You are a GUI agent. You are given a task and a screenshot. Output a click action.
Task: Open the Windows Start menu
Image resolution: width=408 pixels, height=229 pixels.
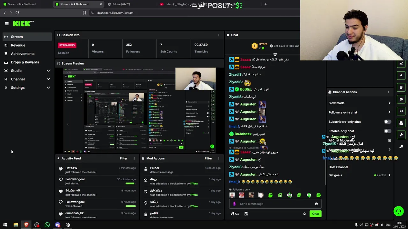tap(5, 225)
